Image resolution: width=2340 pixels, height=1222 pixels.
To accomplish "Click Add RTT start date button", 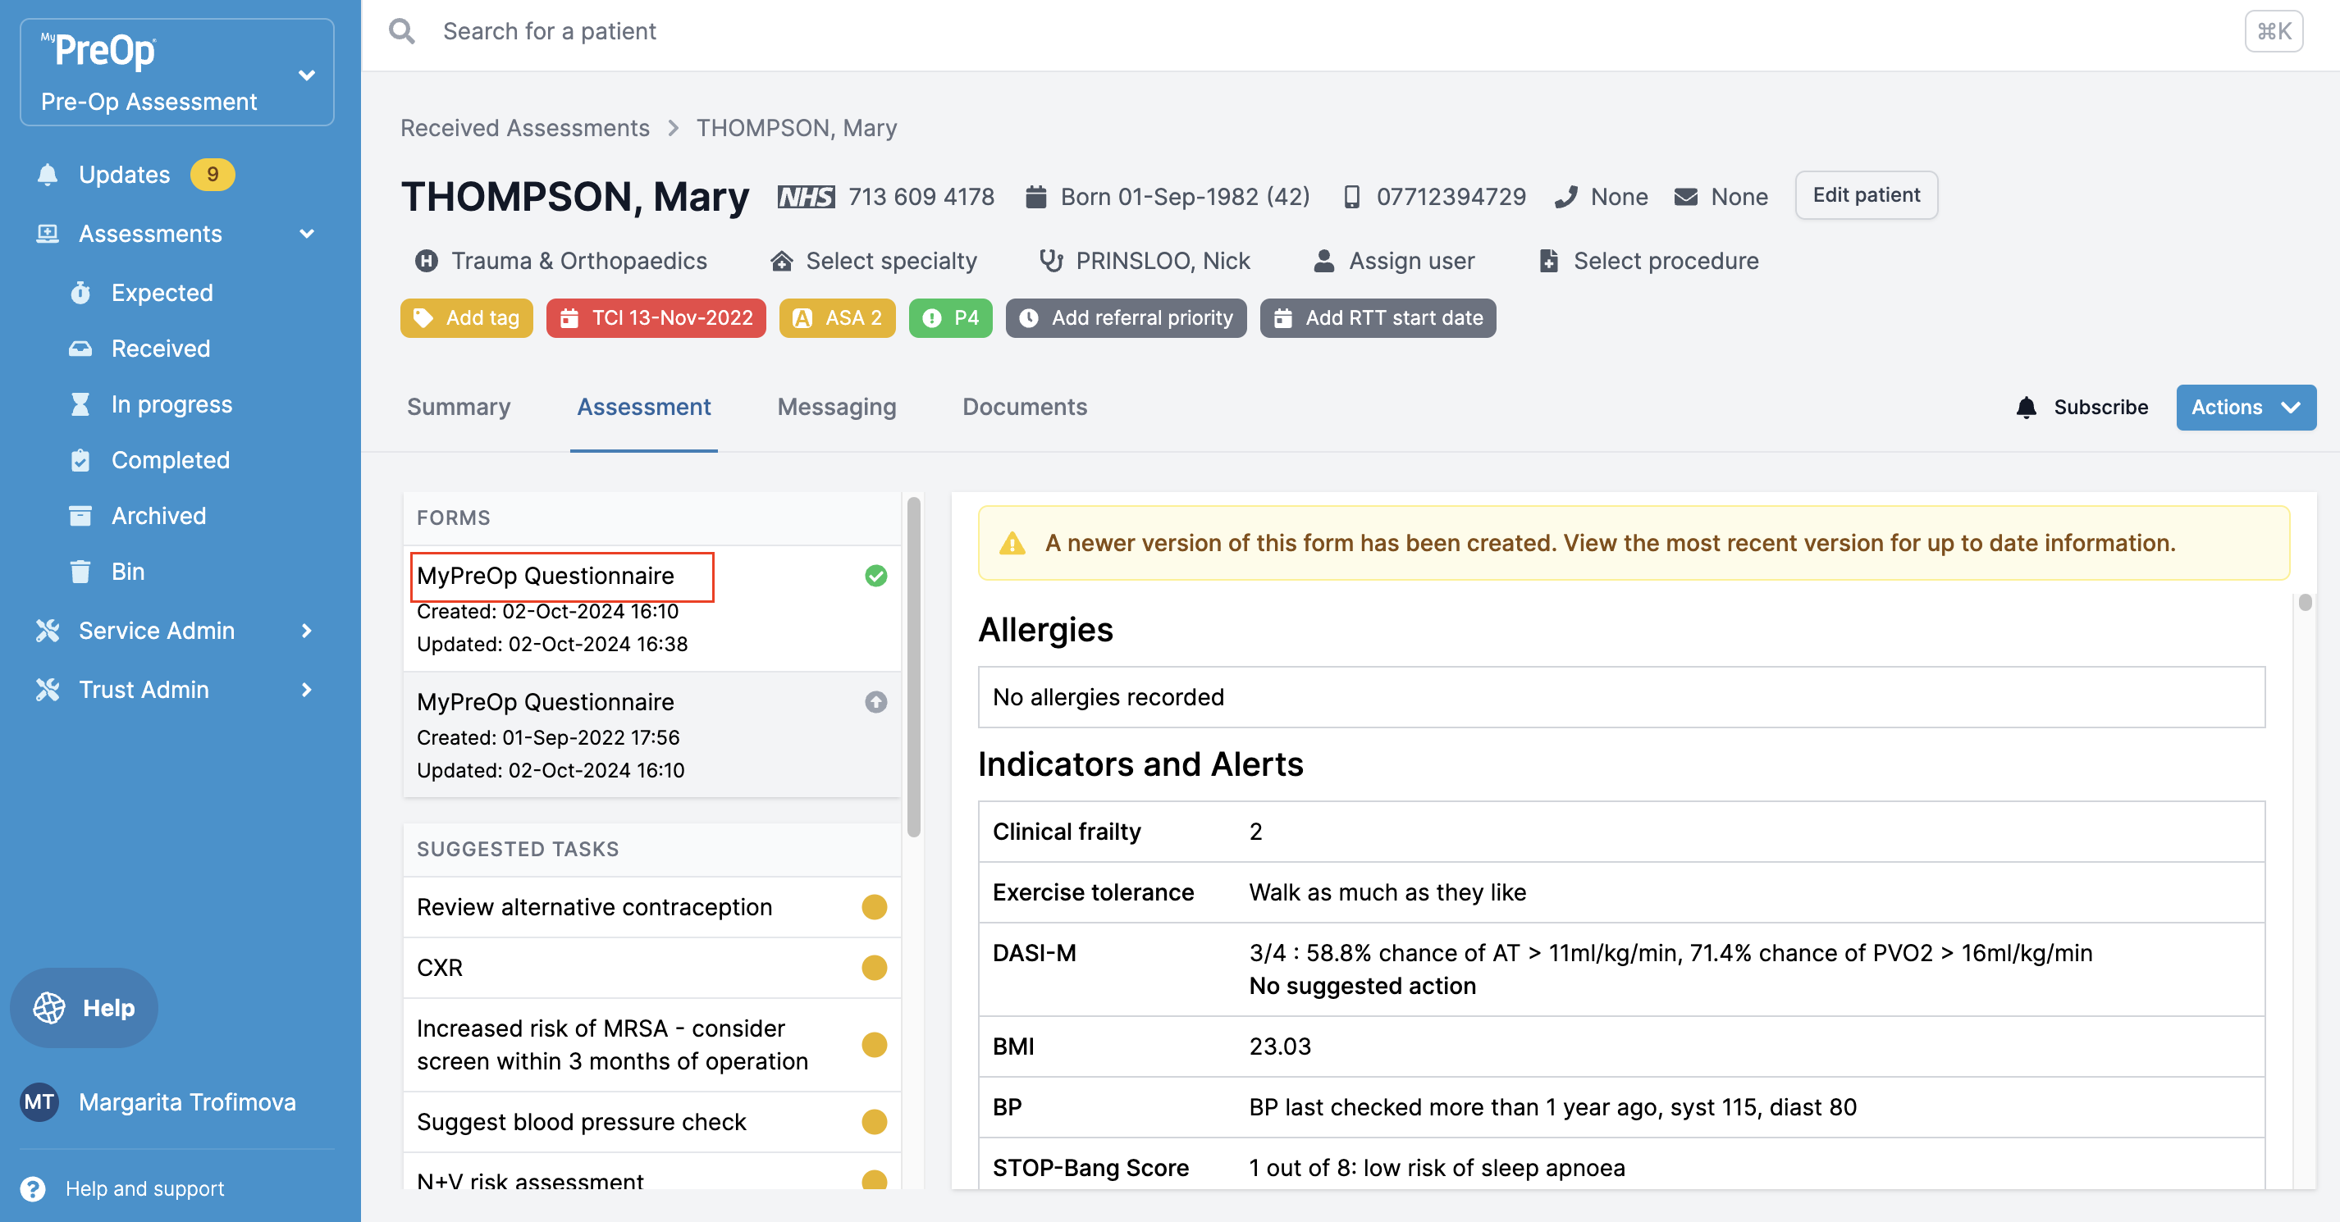I will pos(1377,317).
